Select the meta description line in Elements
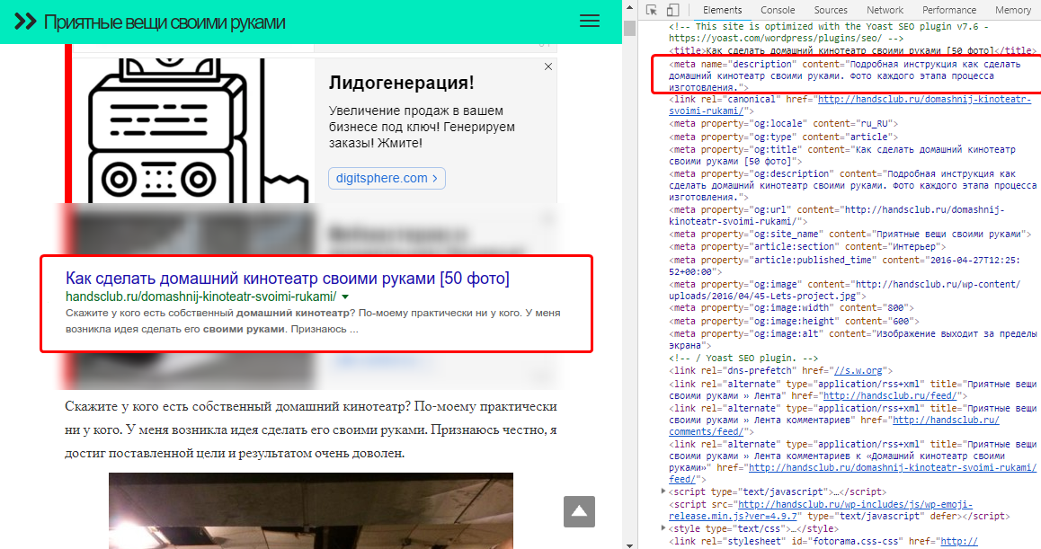This screenshot has width=1041, height=549. pos(844,75)
